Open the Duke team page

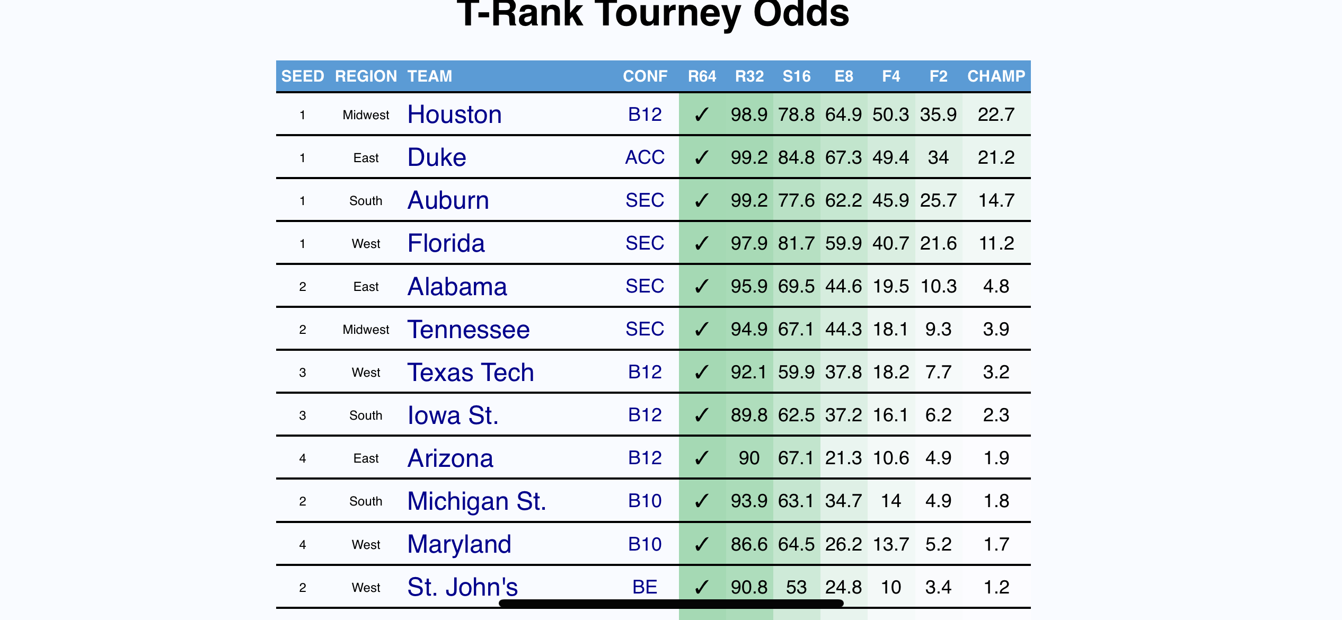[436, 157]
